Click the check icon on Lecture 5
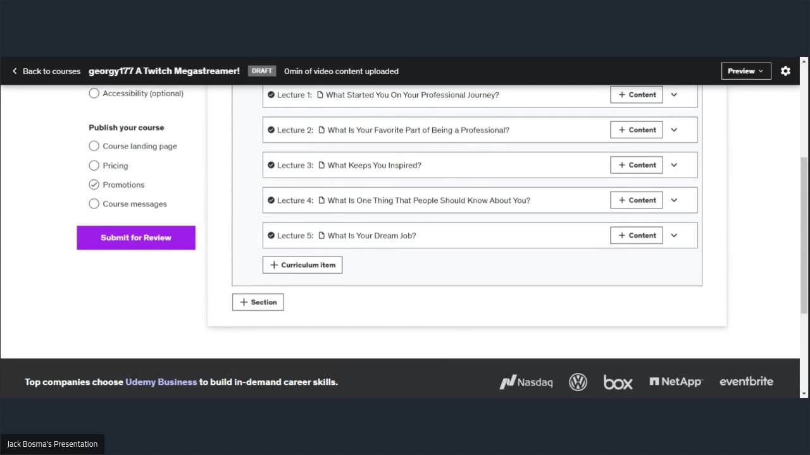This screenshot has height=455, width=810. [271, 236]
